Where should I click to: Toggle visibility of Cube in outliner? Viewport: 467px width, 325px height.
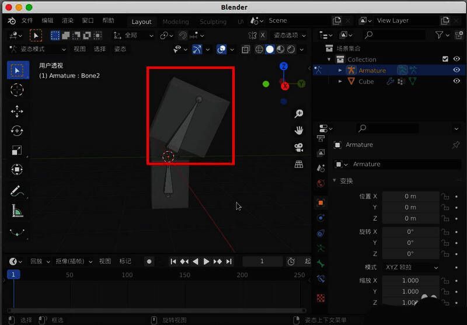(456, 81)
